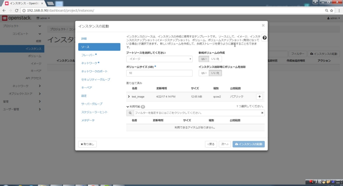Open the サーバーグループ tab
Screen dimensions: 343x186
point(92,104)
